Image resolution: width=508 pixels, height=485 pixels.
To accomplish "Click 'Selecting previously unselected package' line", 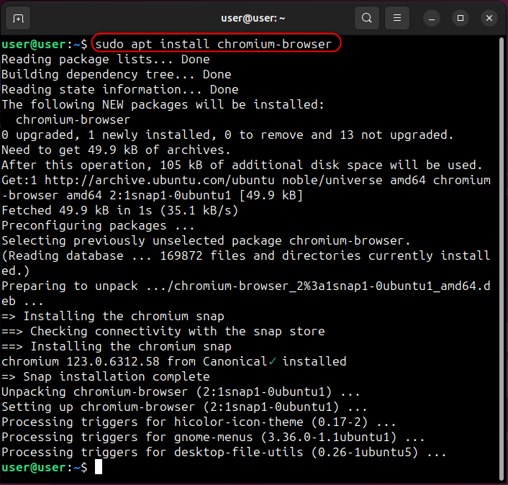I will point(206,241).
